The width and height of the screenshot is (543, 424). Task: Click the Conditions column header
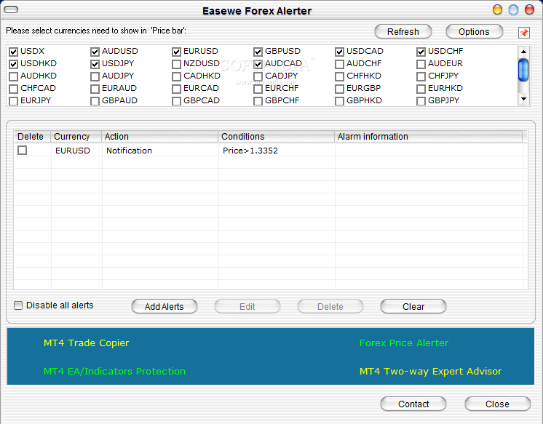tap(276, 137)
